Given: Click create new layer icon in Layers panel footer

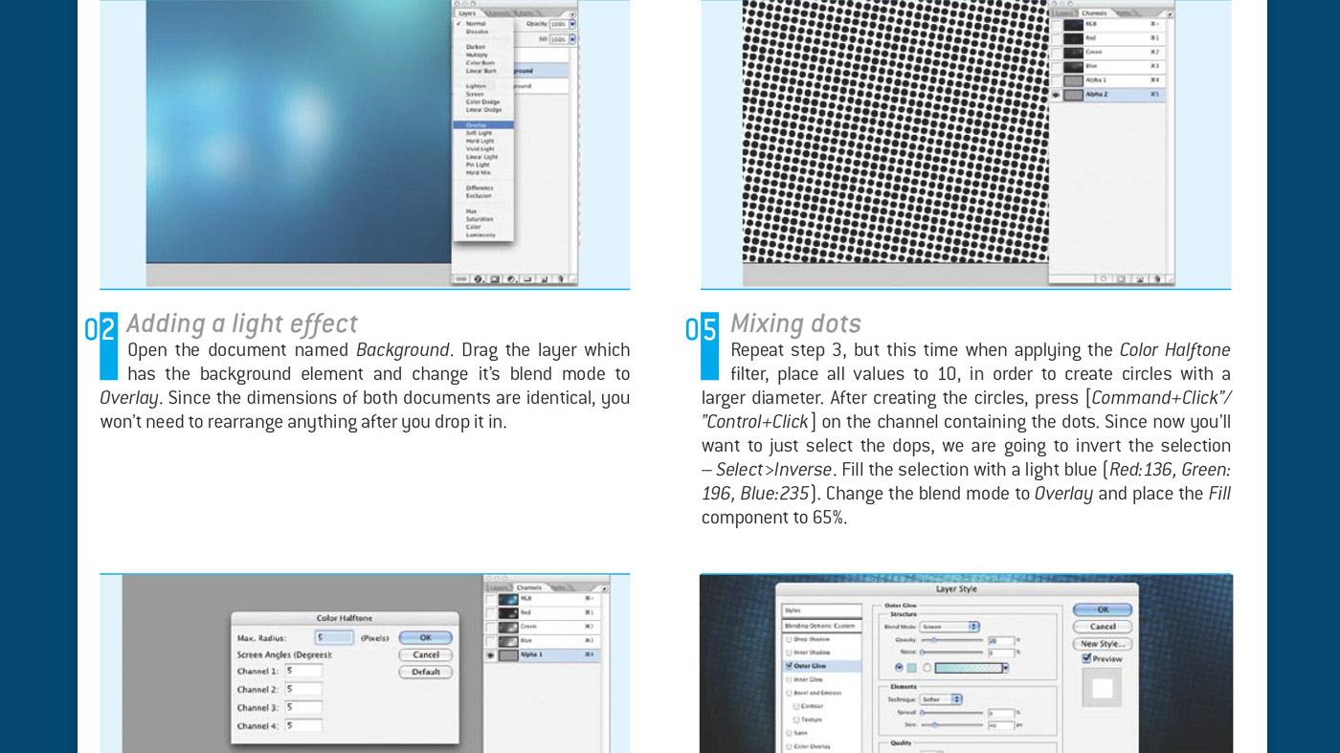Looking at the screenshot, I should pyautogui.click(x=544, y=278).
